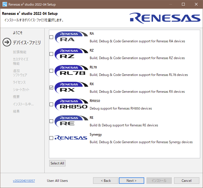The height and width of the screenshot is (188, 203).
Task: Click the RH850 title text
Action: point(95,101)
